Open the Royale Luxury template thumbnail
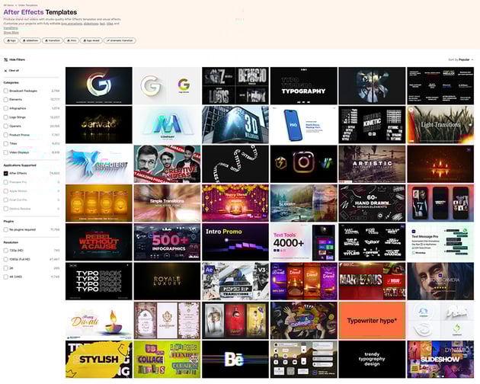This screenshot has height=384, width=480. 167,281
